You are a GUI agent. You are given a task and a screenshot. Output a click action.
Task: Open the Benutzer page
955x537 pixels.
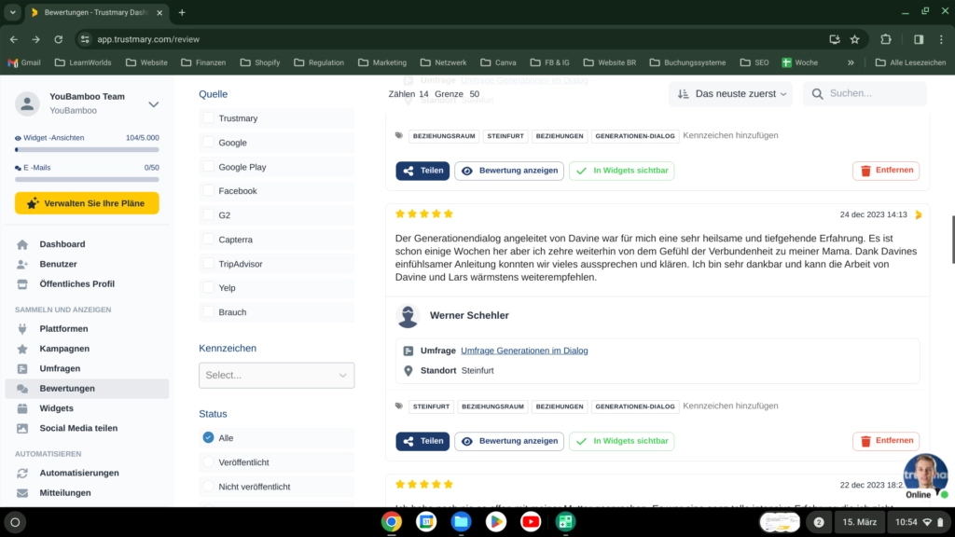click(x=58, y=264)
